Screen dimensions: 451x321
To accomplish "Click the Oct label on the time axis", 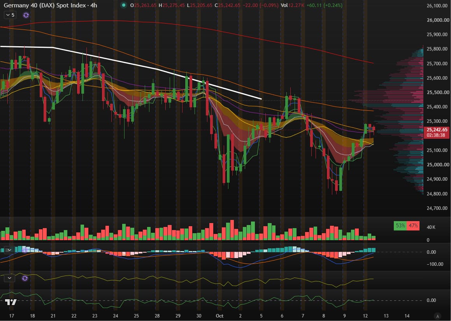I will coord(219,316).
